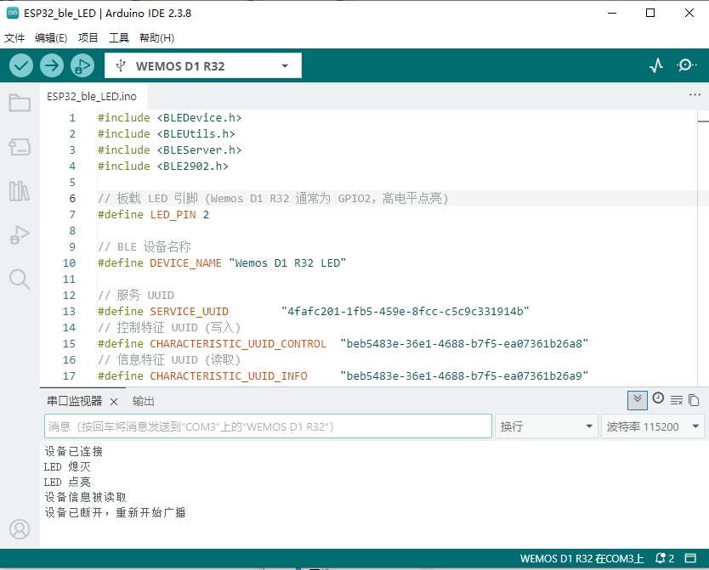
Task: Open the Serial Plotter waveform icon
Action: point(656,65)
